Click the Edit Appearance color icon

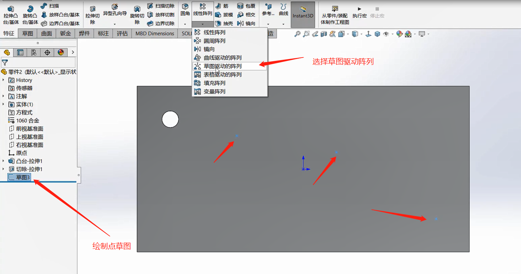pyautogui.click(x=399, y=34)
